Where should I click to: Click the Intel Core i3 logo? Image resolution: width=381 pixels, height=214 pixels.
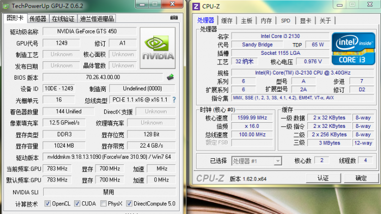tap(353, 49)
